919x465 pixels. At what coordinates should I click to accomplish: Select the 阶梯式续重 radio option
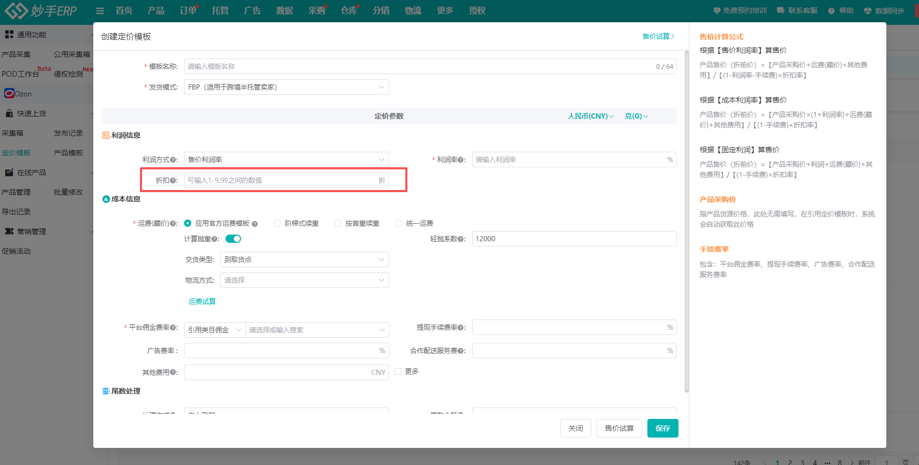tap(277, 223)
